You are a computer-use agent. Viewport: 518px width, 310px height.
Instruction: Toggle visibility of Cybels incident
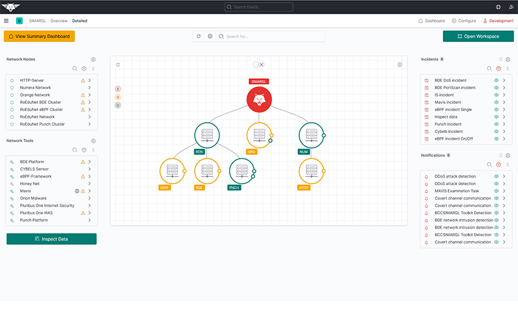coord(496,132)
